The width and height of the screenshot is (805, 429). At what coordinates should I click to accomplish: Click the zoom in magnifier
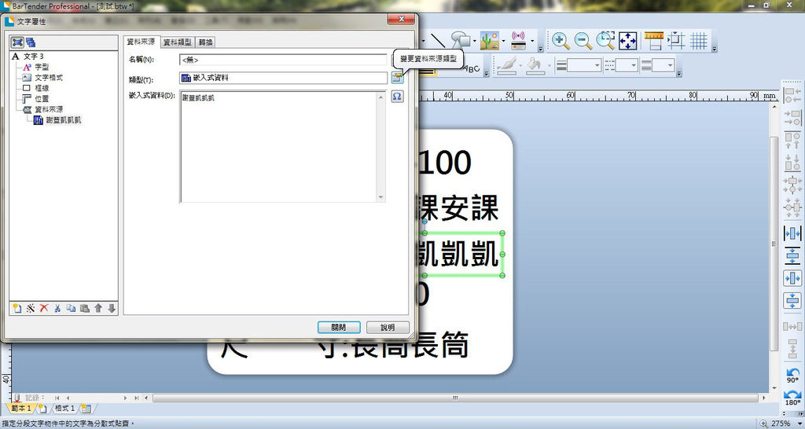point(560,41)
